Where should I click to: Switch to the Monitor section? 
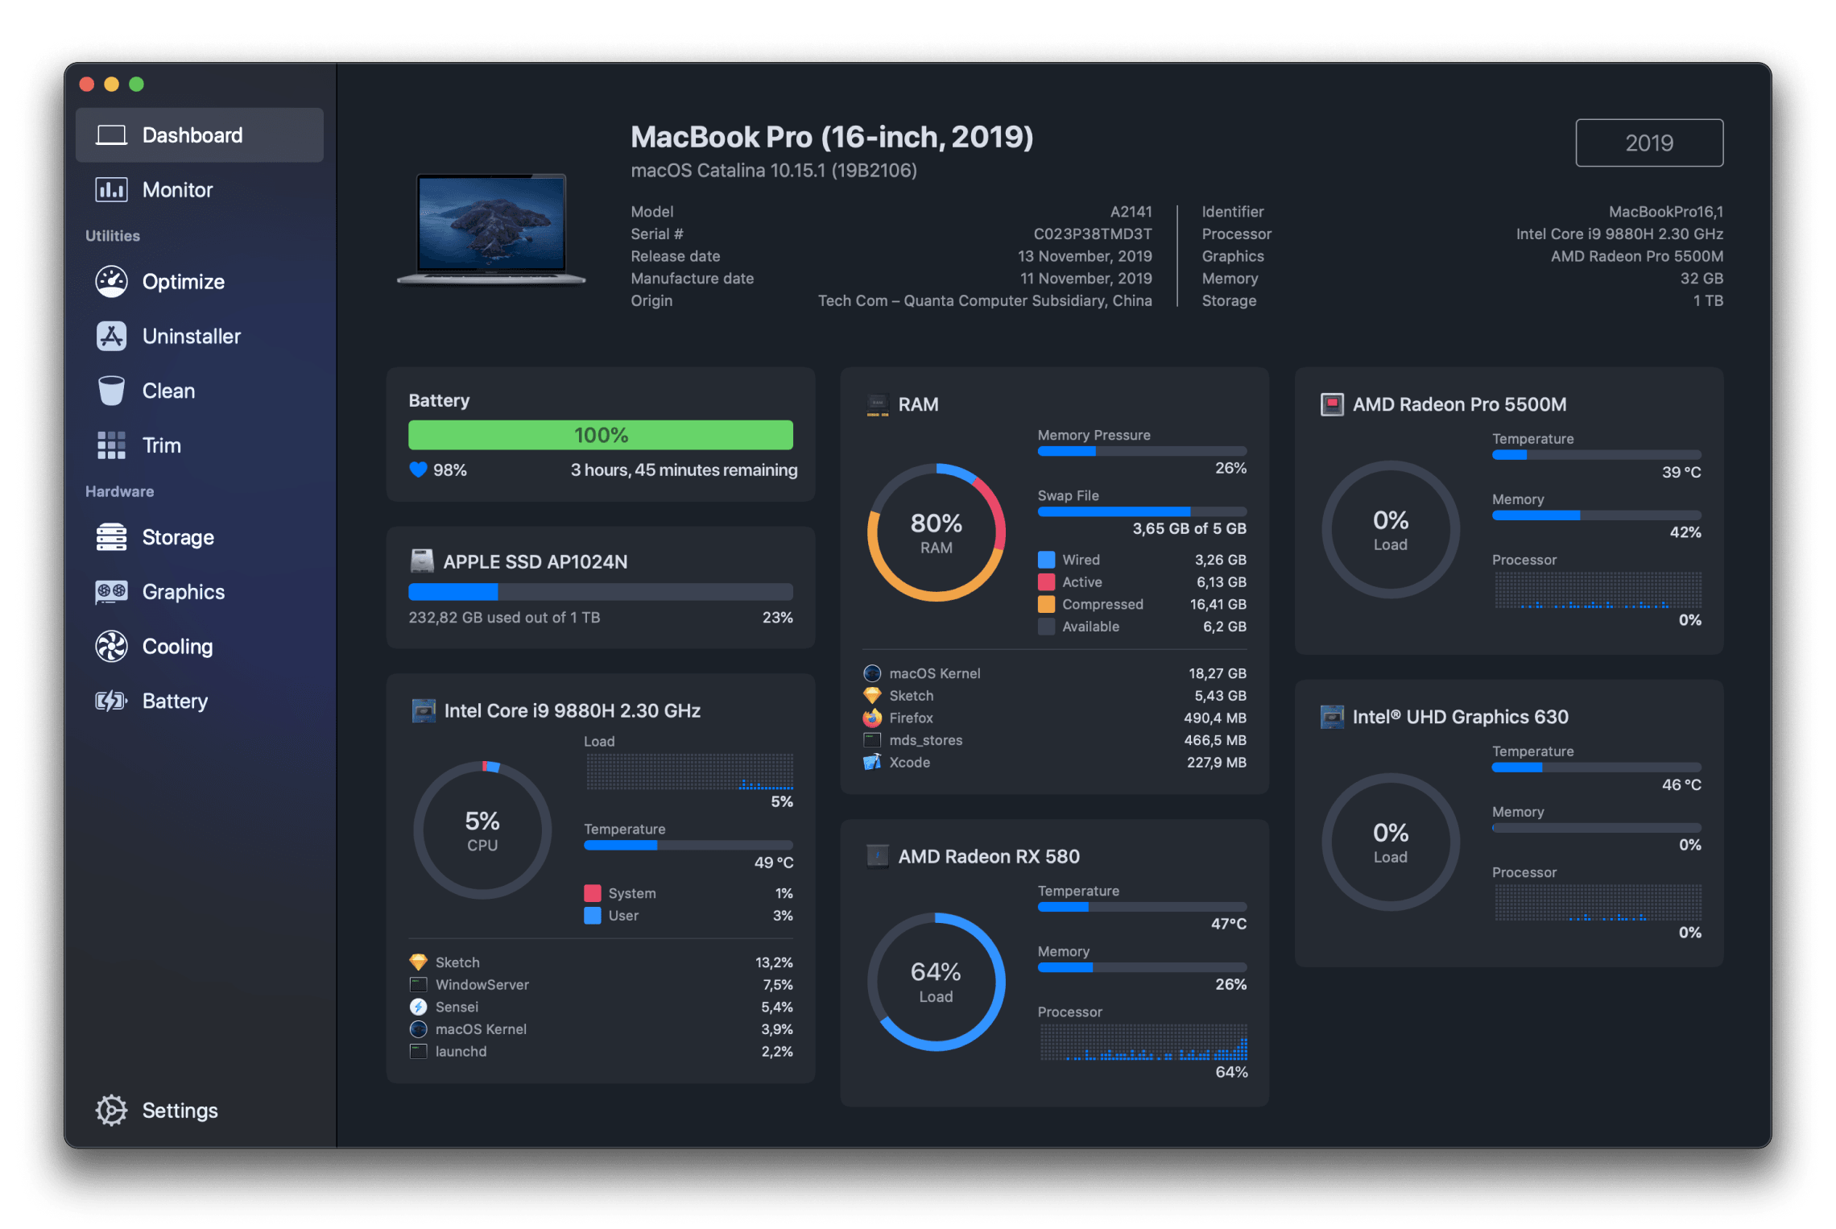[199, 190]
